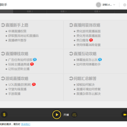Viewport: 127px width, 127px height.
Task: Click the dollar sign earnings icon
Action: pyautogui.click(x=4, y=115)
